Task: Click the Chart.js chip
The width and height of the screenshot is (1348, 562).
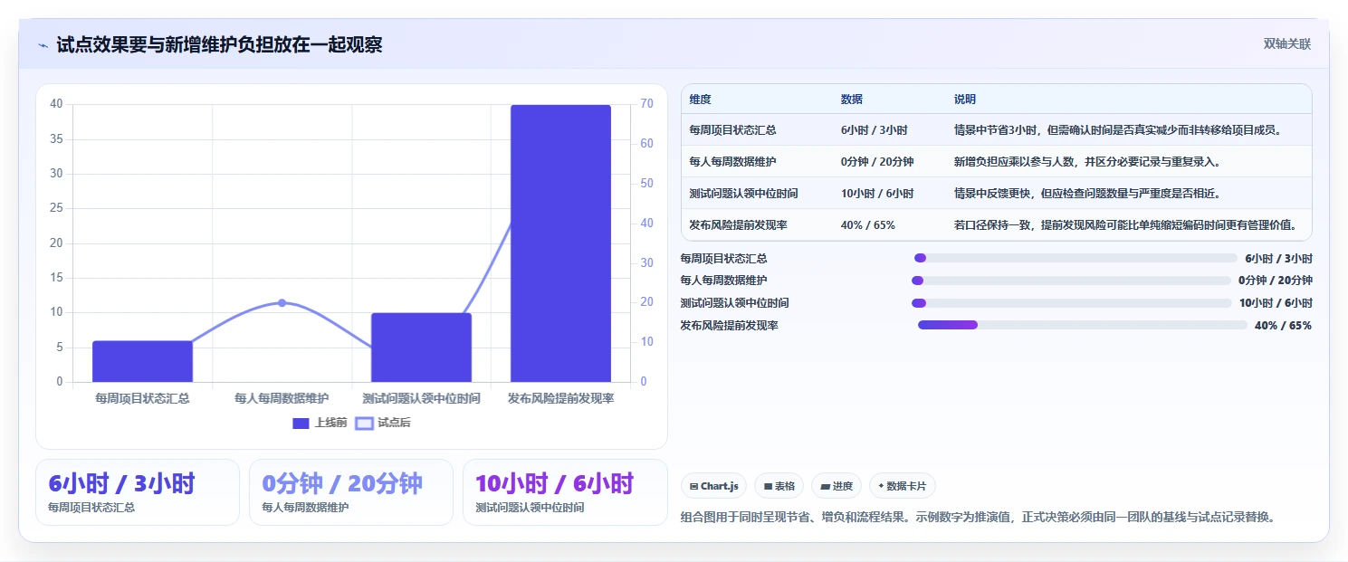Action: point(713,486)
